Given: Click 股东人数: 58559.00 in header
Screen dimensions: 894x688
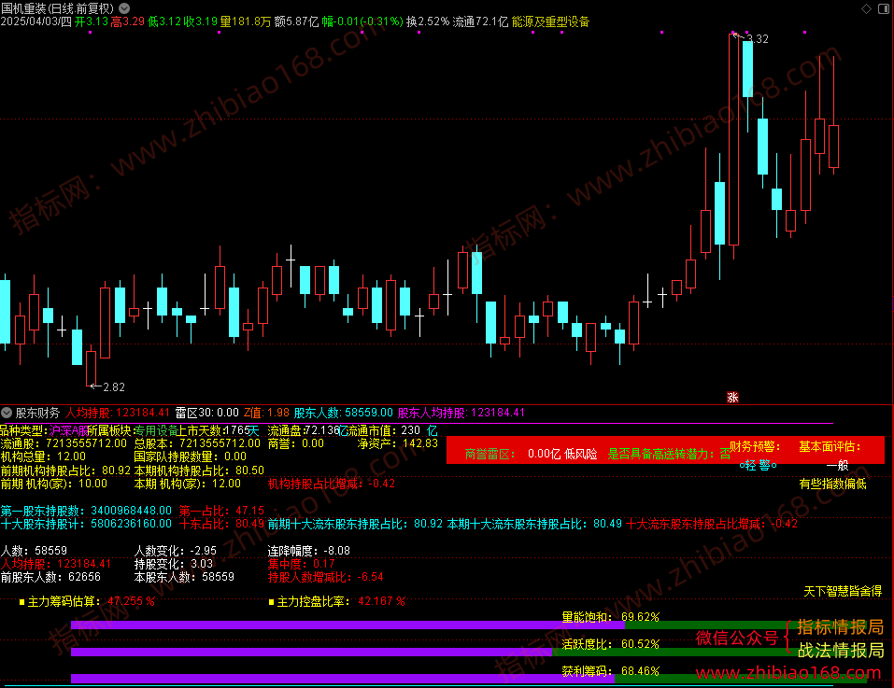Looking at the screenshot, I should pyautogui.click(x=343, y=413).
